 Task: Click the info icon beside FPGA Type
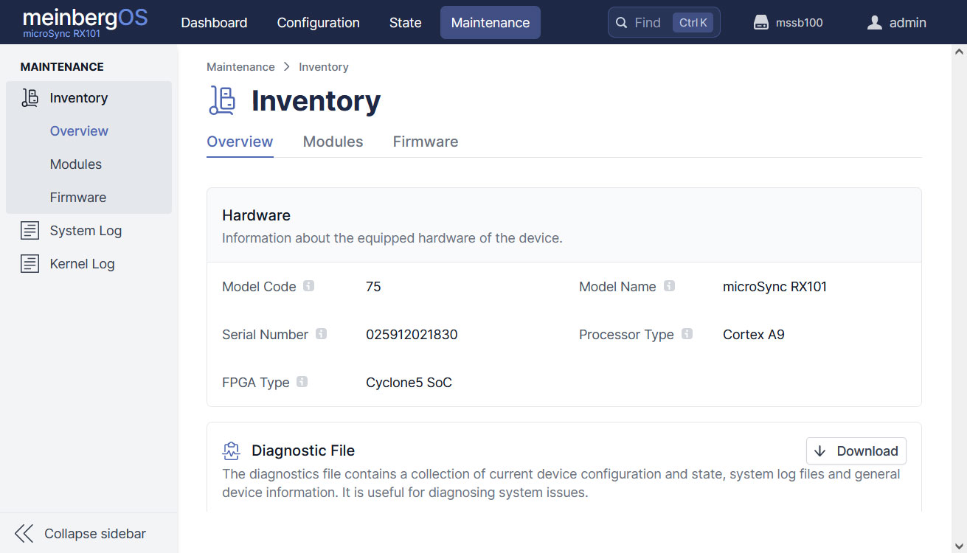click(x=302, y=382)
